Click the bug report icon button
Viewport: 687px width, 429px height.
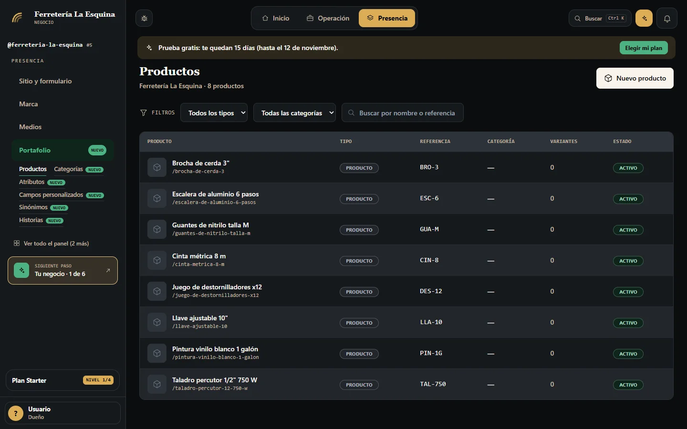pos(144,18)
